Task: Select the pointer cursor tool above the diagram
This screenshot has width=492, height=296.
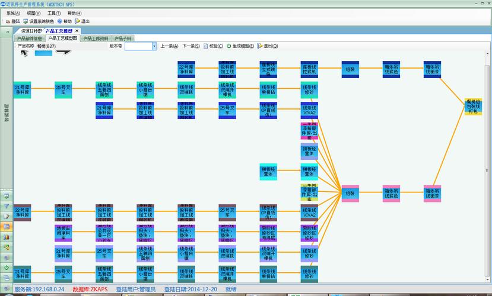Action: point(24,53)
